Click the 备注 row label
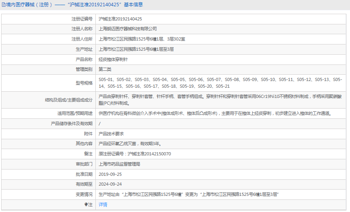Image resolution: width=350 pixels, height=212 pixels. point(88,154)
